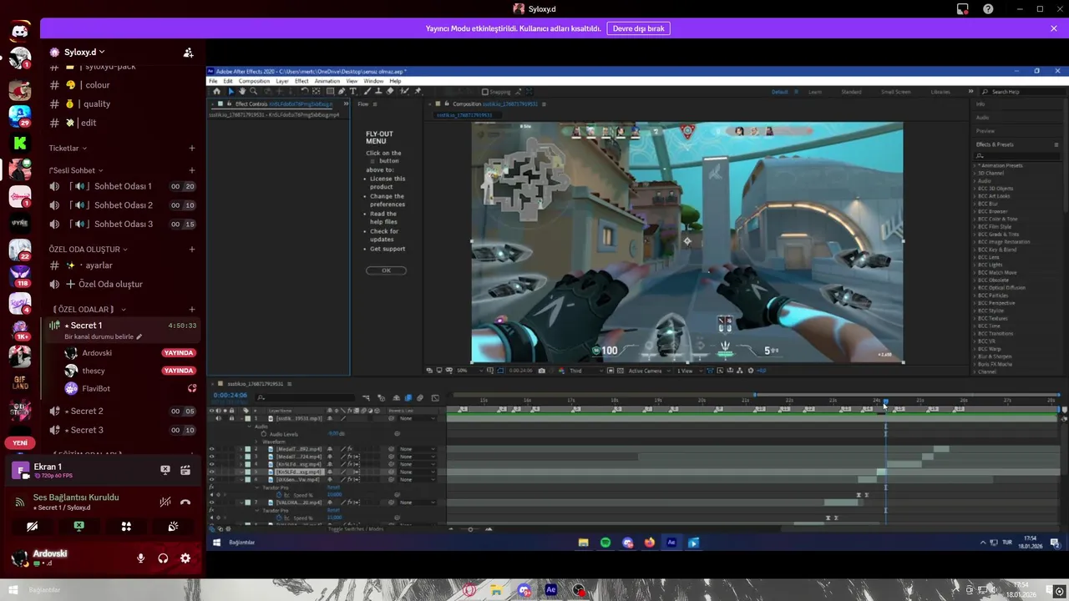
Task: Hide layer 4 Kn5LFd mp4 eye icon
Action: pos(211,464)
